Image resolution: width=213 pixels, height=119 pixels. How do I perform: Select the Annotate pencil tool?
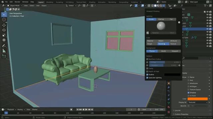point(4,46)
